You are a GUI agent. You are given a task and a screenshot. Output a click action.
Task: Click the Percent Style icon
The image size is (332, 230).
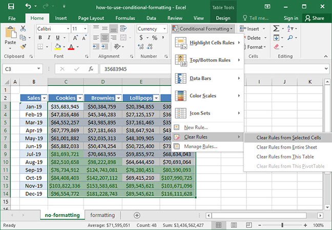pyautogui.click(x=155, y=38)
